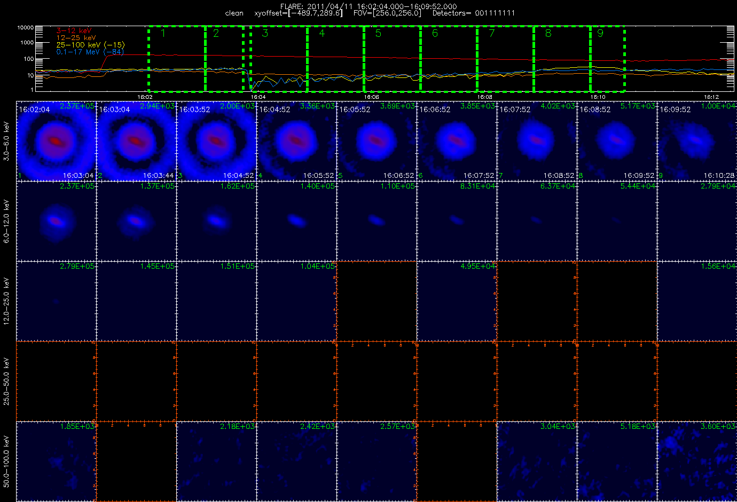This screenshot has height=502, width=737.
Task: Select the 3.0-6.0 keV image starting 16:08:52
Action: [617, 140]
